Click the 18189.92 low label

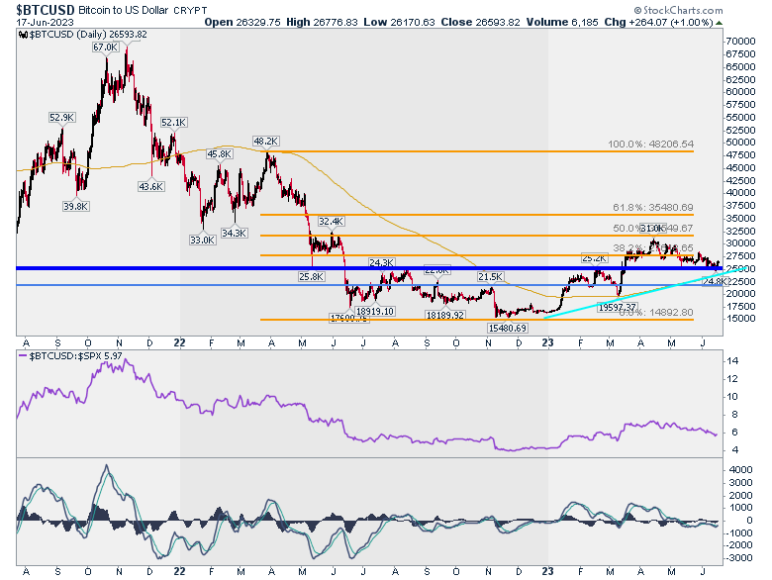coord(445,315)
